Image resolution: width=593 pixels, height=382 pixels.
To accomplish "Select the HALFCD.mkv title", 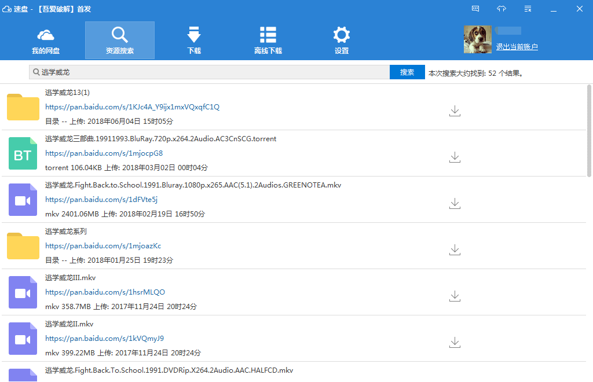I will click(x=169, y=370).
